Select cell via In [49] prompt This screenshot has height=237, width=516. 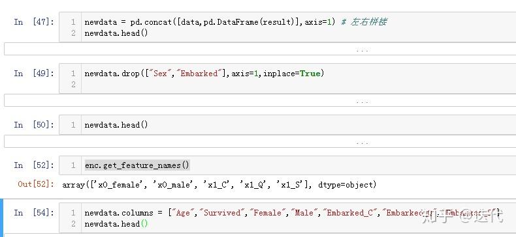tap(34, 73)
